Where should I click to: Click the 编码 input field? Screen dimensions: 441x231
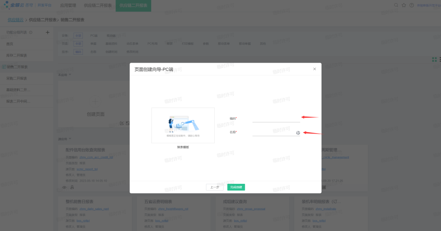(x=276, y=119)
